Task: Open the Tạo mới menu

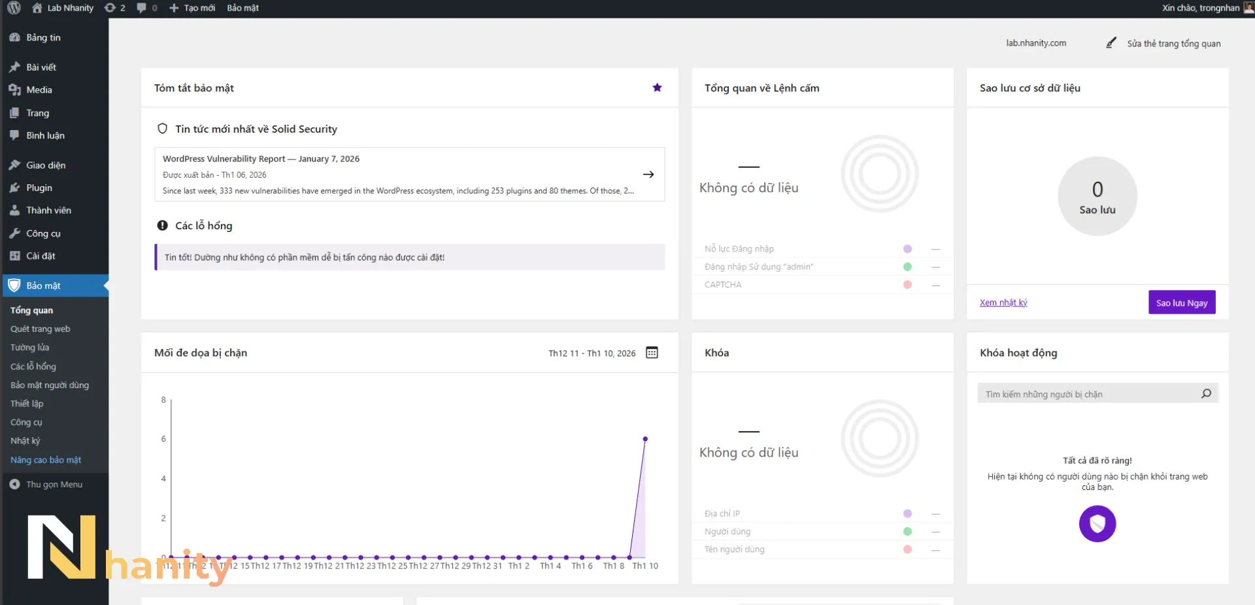Action: click(192, 8)
